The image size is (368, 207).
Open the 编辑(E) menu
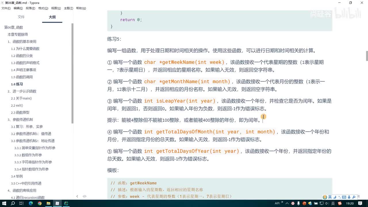18,8
